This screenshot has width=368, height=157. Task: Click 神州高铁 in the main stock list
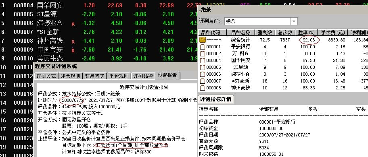point(50,41)
